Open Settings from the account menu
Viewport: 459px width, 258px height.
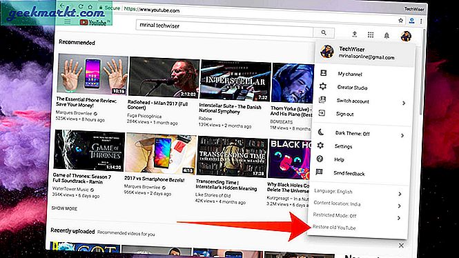coord(343,146)
